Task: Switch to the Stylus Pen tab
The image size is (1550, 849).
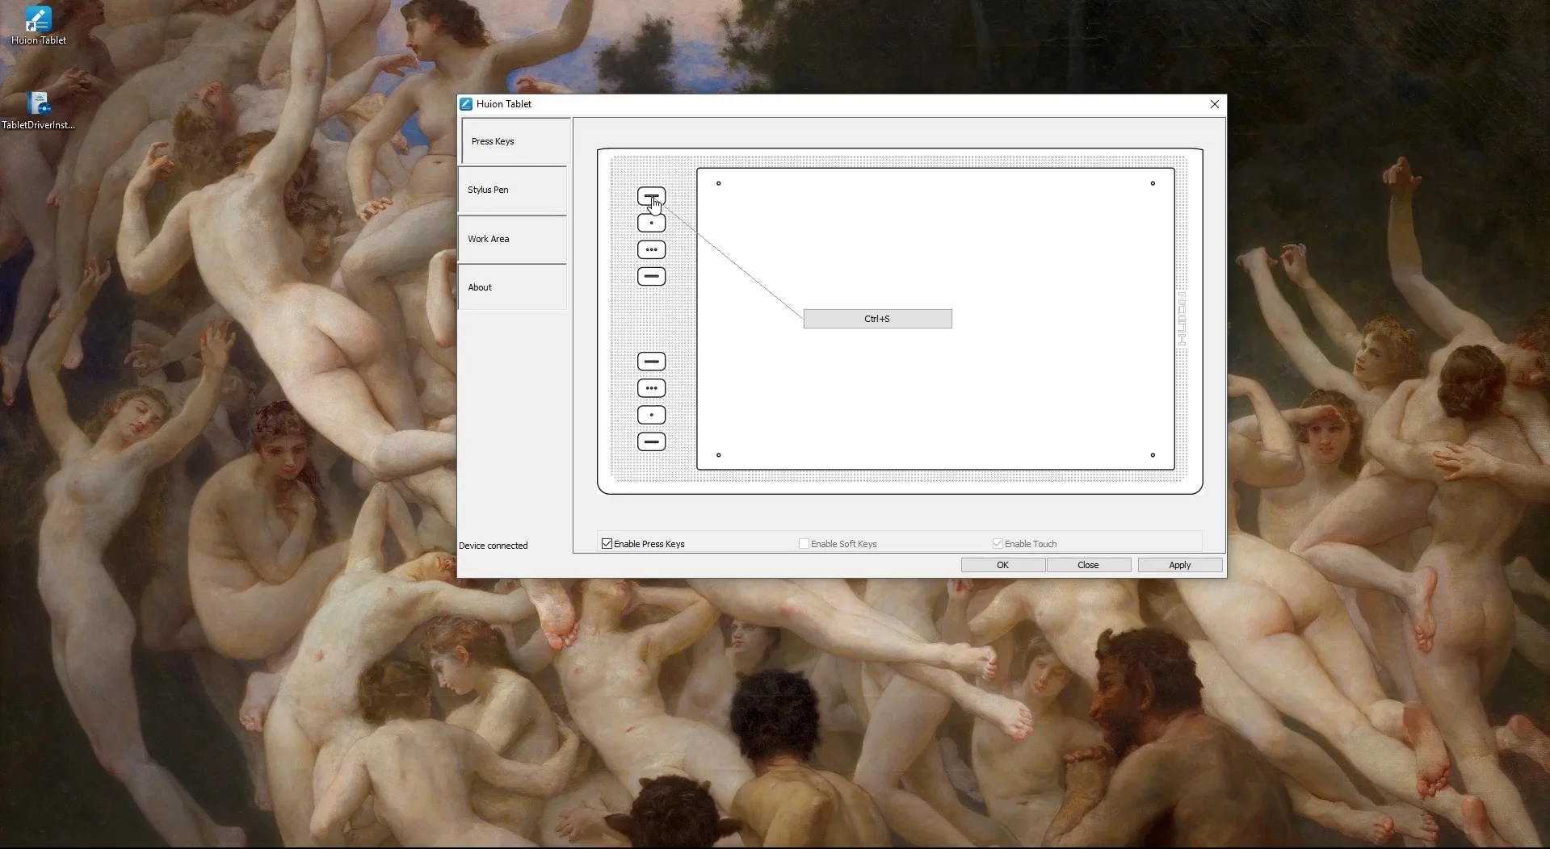Action: (512, 190)
